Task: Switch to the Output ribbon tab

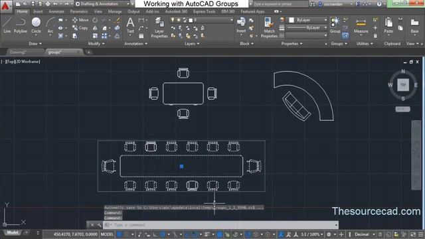Action: pos(133,11)
